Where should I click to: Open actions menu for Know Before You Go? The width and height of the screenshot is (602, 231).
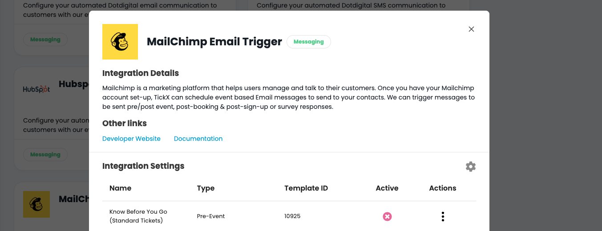point(443,216)
